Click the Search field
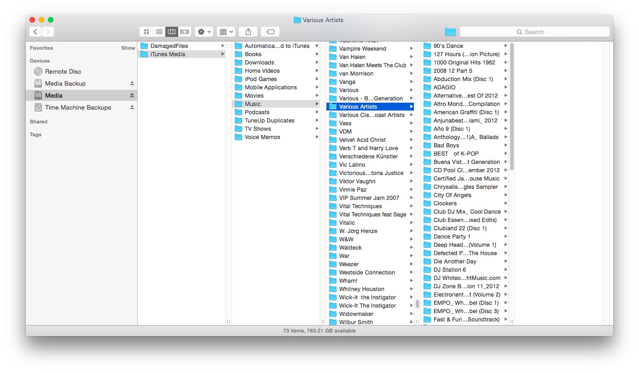 click(x=534, y=32)
